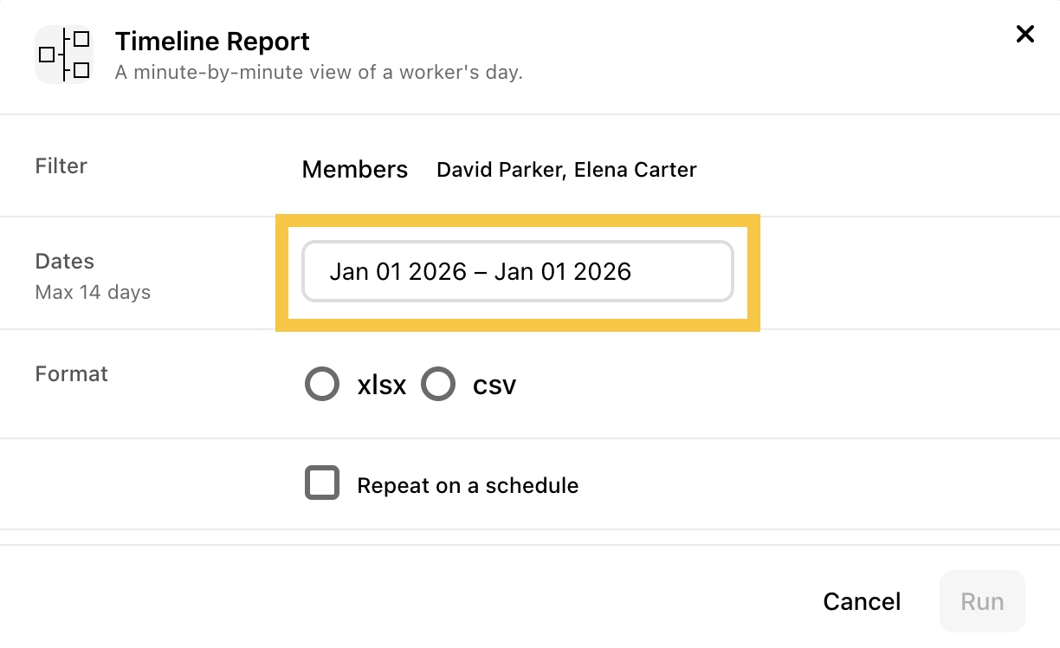Select the xlsx format radio button

click(x=322, y=384)
